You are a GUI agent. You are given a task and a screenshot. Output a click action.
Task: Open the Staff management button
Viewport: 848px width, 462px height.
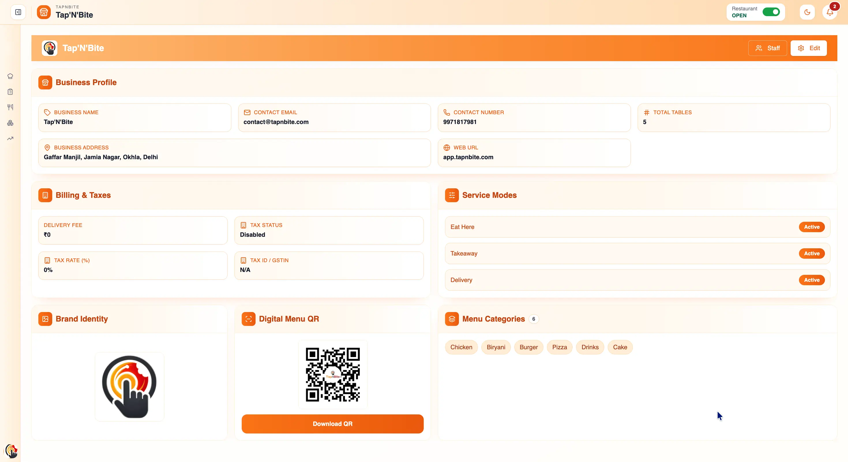[x=767, y=48]
